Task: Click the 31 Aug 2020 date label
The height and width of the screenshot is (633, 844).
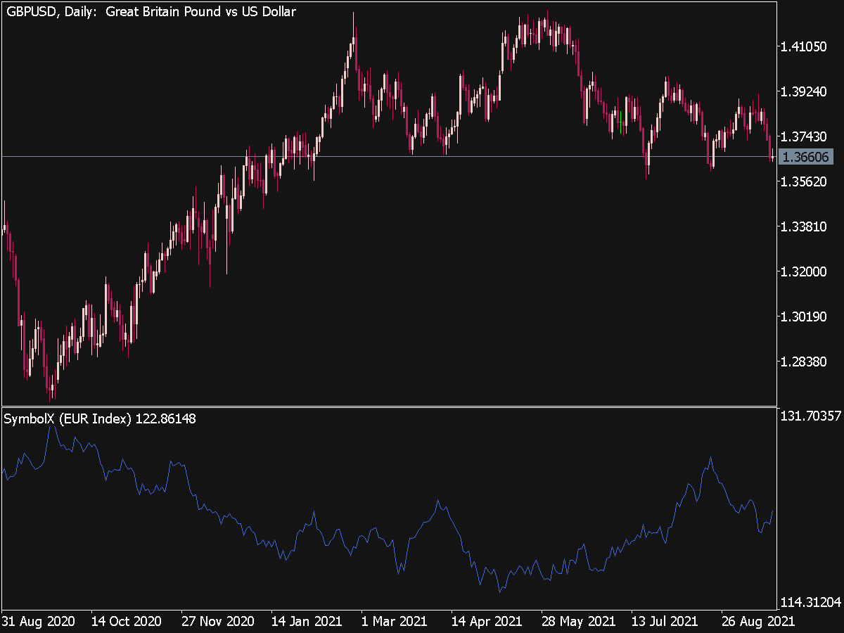Action: [x=38, y=621]
